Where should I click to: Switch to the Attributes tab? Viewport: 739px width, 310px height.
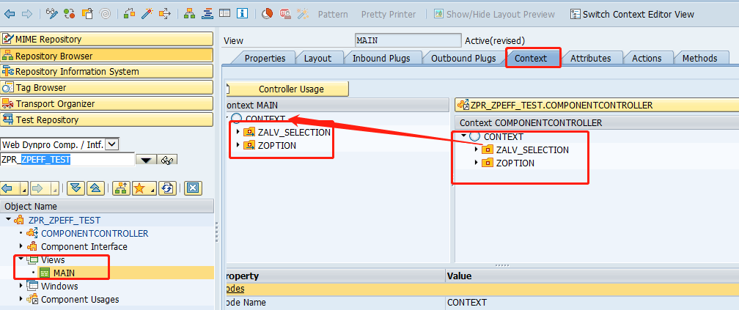(591, 59)
